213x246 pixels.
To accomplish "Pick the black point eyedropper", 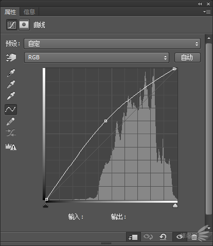I will pyautogui.click(x=11, y=73).
